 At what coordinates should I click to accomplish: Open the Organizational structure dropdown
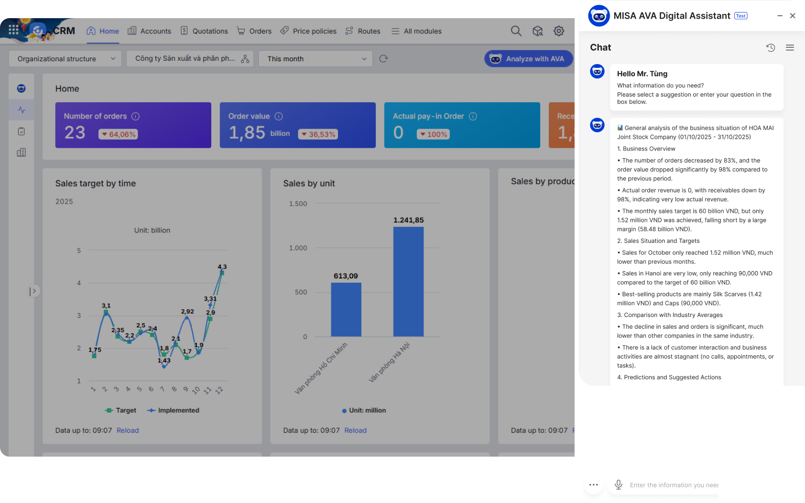[65, 58]
